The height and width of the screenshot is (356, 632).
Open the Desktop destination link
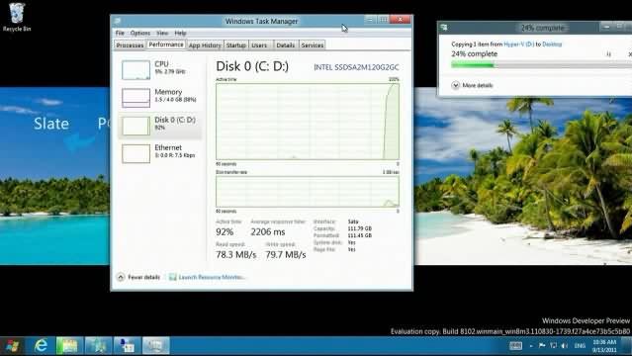pos(552,44)
